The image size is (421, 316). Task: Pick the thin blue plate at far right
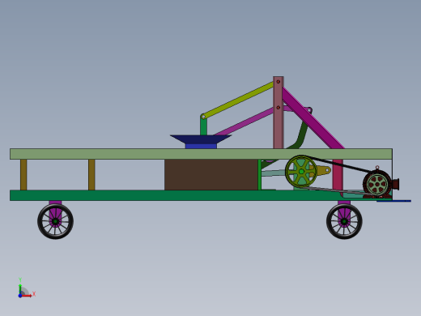point(393,201)
